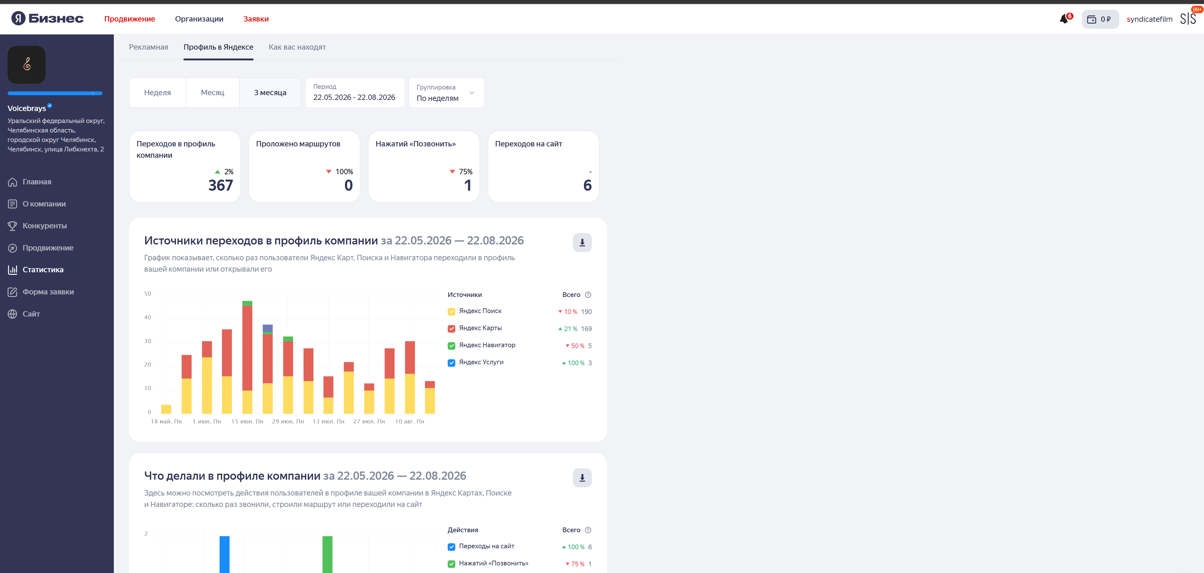Go to Главная in the sidebar
The image size is (1204, 573).
[37, 182]
